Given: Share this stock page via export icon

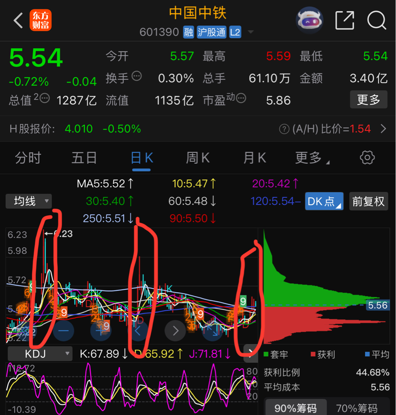Looking at the screenshot, I should [345, 20].
